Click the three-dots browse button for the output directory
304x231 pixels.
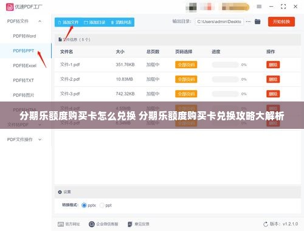pyautogui.click(x=248, y=21)
